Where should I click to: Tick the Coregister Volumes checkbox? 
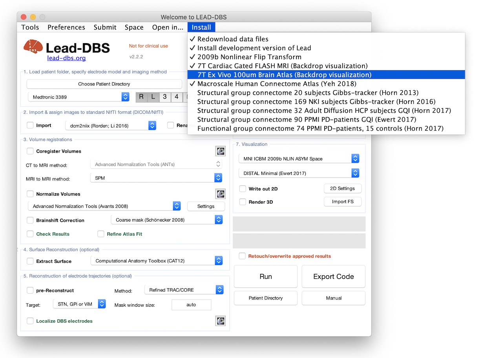30,151
